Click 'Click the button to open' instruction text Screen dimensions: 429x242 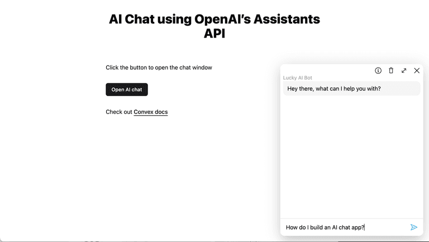tap(159, 68)
